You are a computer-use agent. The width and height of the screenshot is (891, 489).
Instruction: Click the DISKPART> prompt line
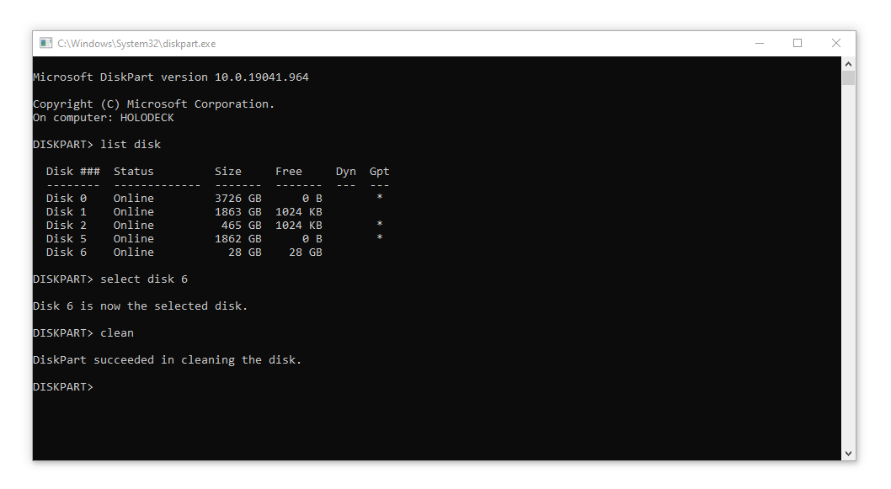point(62,386)
